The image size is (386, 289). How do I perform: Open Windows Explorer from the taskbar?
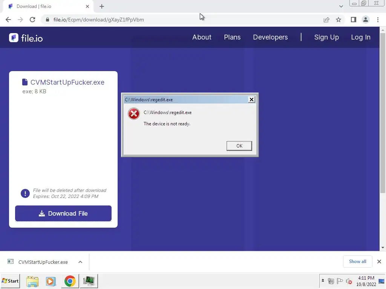(32, 281)
